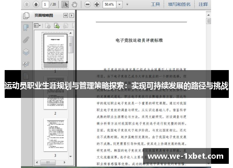The width and height of the screenshot is (233, 168).
Task: Go to the next page with the down arrow
Action: (36, 4)
